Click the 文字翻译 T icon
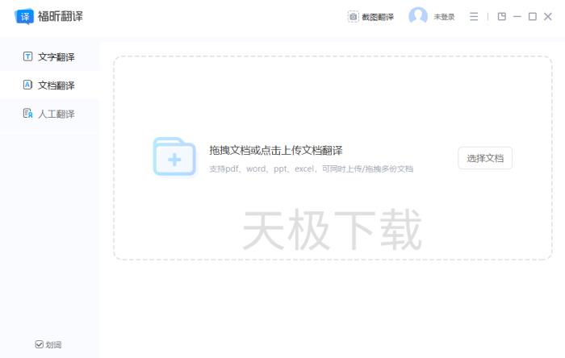The height and width of the screenshot is (358, 565). pyautogui.click(x=27, y=56)
